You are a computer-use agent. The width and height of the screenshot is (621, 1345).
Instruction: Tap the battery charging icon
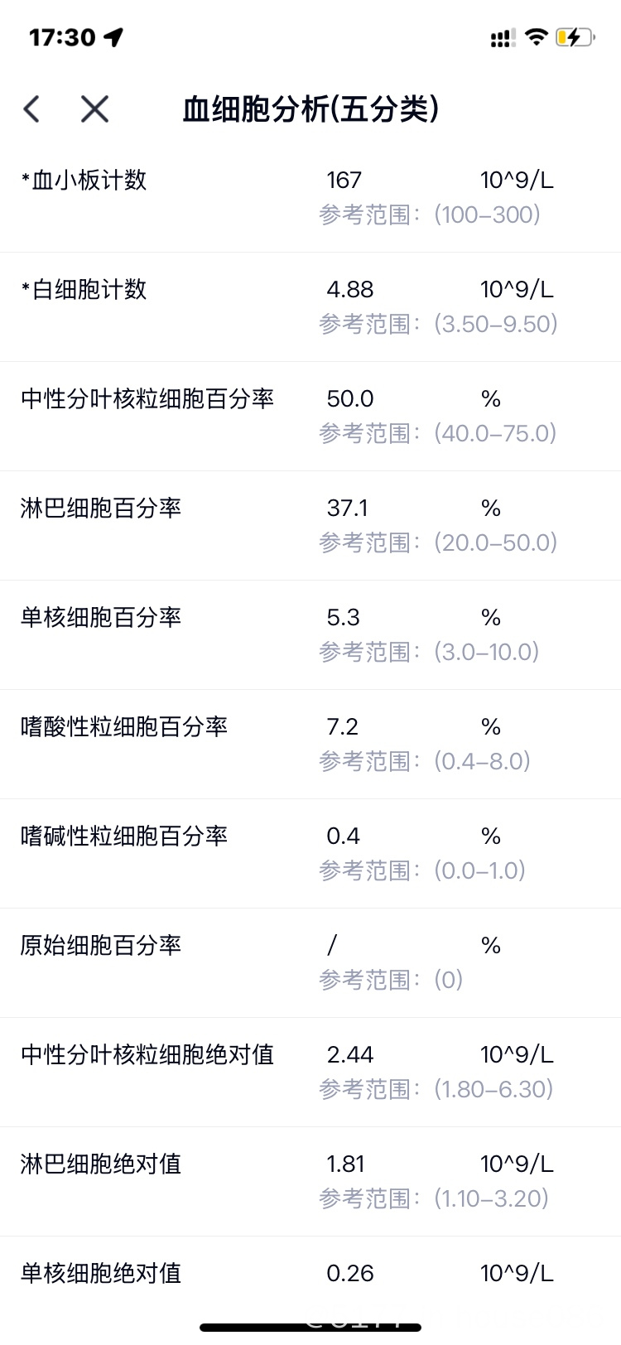pos(575,37)
